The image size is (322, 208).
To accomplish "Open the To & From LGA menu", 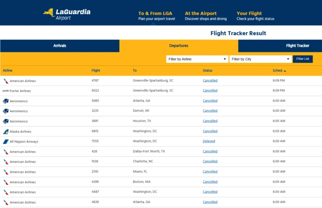I will tap(156, 16).
